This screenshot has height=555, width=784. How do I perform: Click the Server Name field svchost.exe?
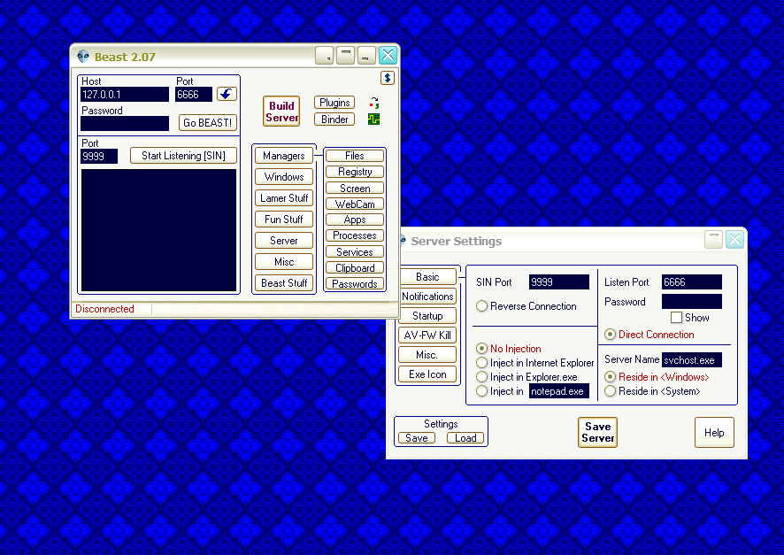point(692,360)
